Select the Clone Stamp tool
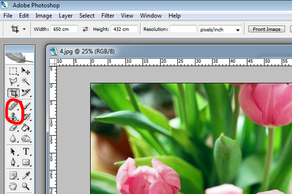 point(13,117)
